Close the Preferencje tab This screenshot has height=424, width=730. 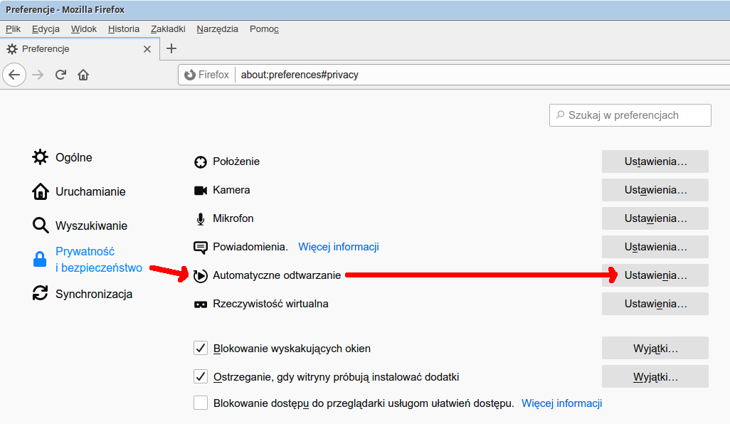[x=147, y=49]
